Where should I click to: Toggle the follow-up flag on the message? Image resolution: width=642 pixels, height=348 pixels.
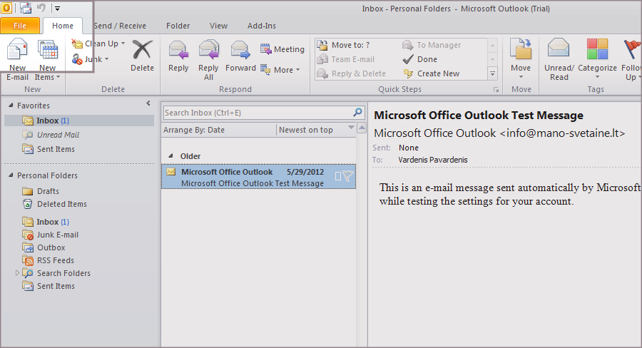(347, 176)
